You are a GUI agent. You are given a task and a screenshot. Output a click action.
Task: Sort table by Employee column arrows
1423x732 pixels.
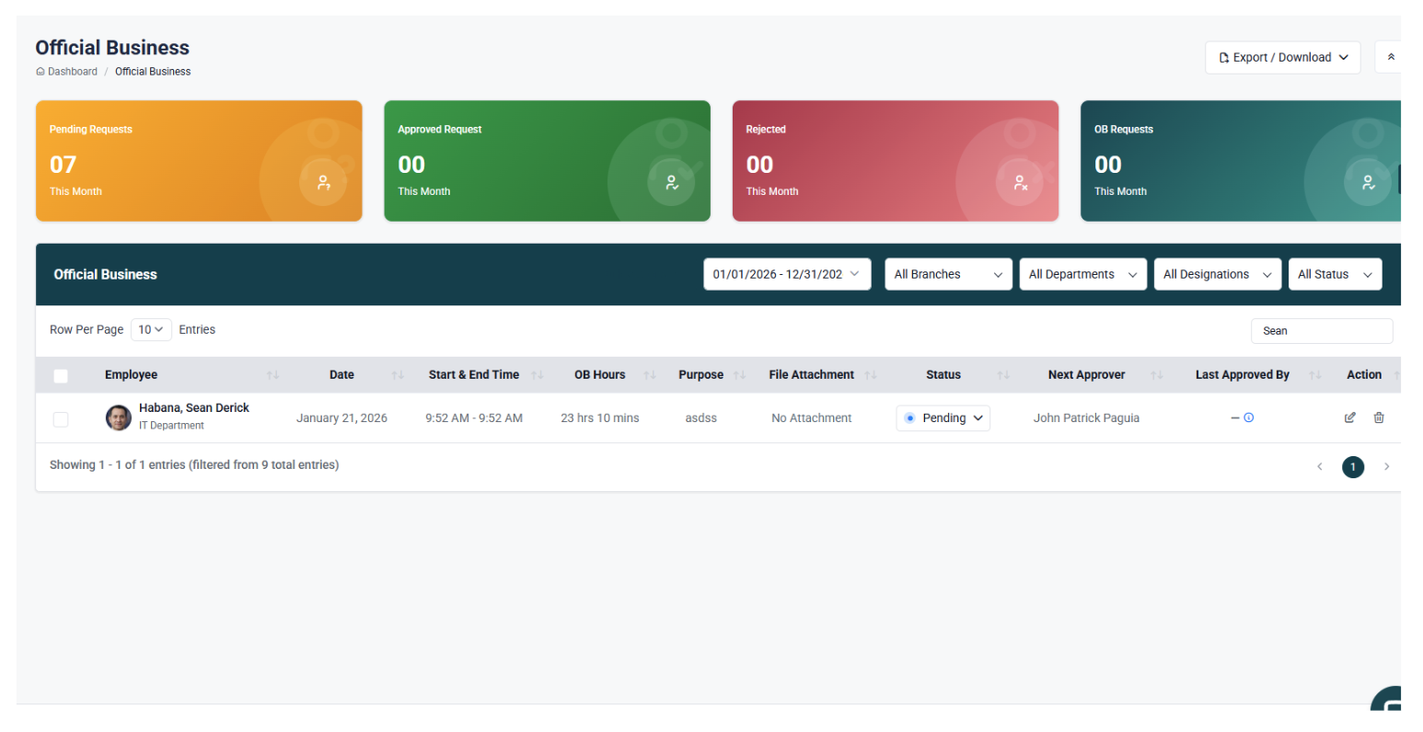[x=272, y=375]
